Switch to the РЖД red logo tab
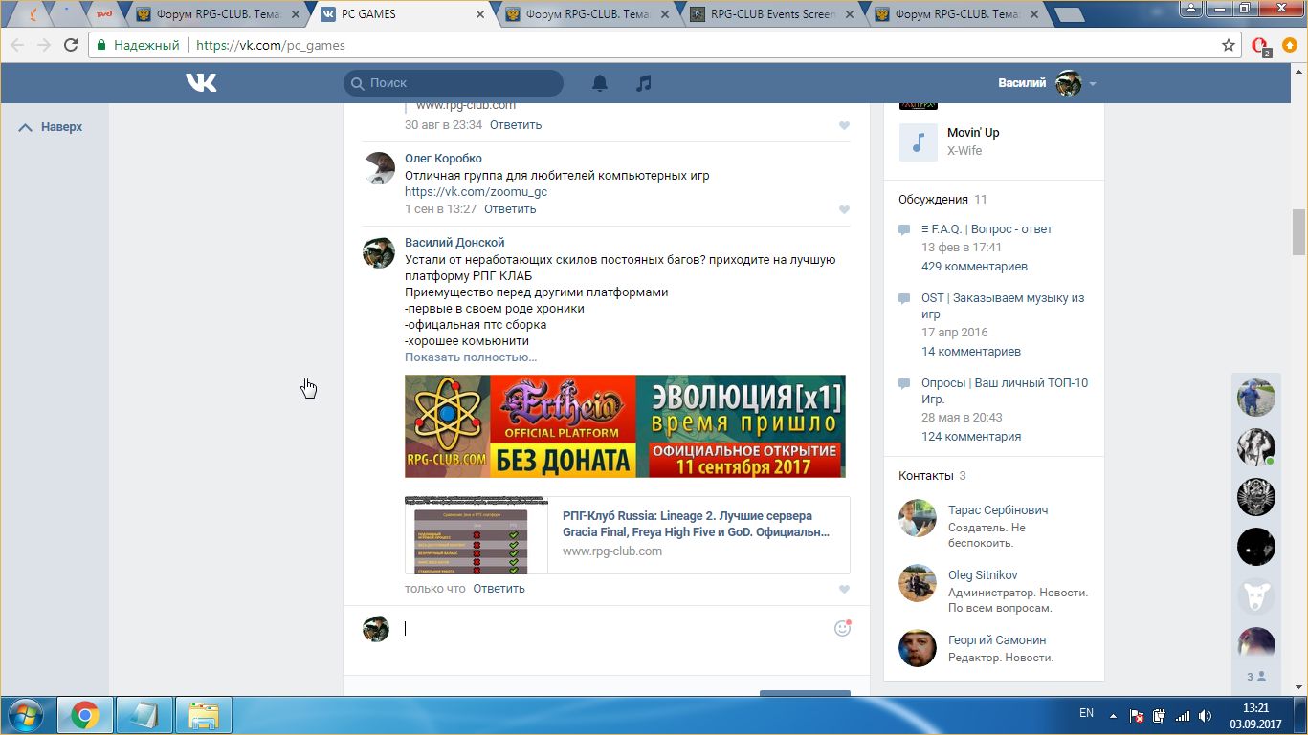Screen dimensions: 1308x735 [x=104, y=14]
